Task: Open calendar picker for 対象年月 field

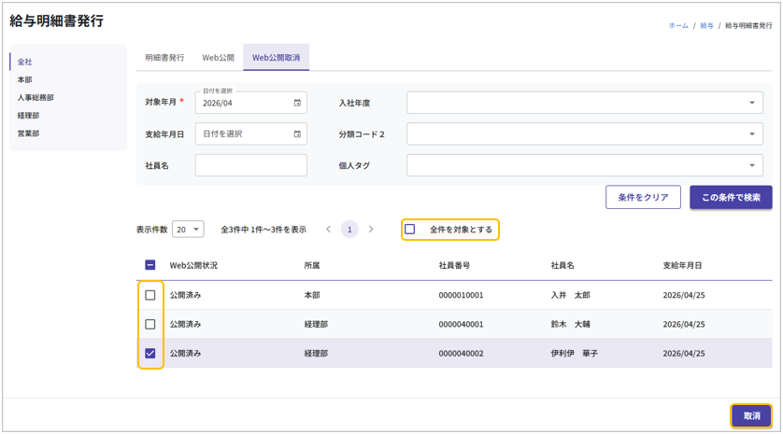Action: (x=297, y=104)
